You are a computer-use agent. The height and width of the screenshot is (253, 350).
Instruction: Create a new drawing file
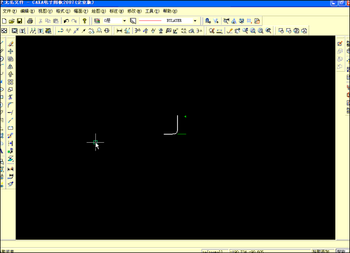coord(4,21)
